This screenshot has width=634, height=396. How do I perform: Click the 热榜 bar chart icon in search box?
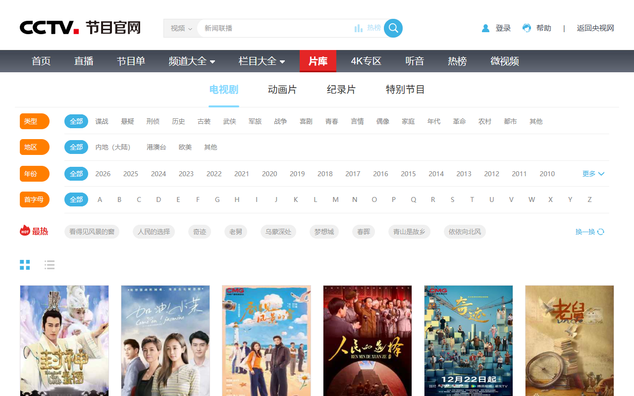pyautogui.click(x=359, y=28)
